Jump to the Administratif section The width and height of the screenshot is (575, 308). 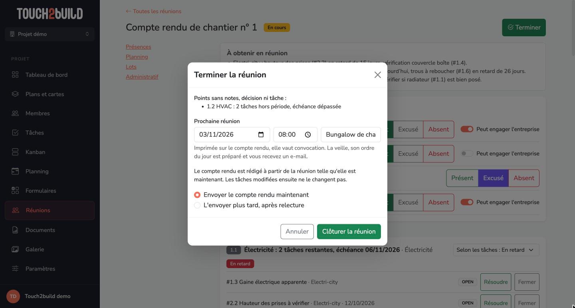tap(142, 77)
